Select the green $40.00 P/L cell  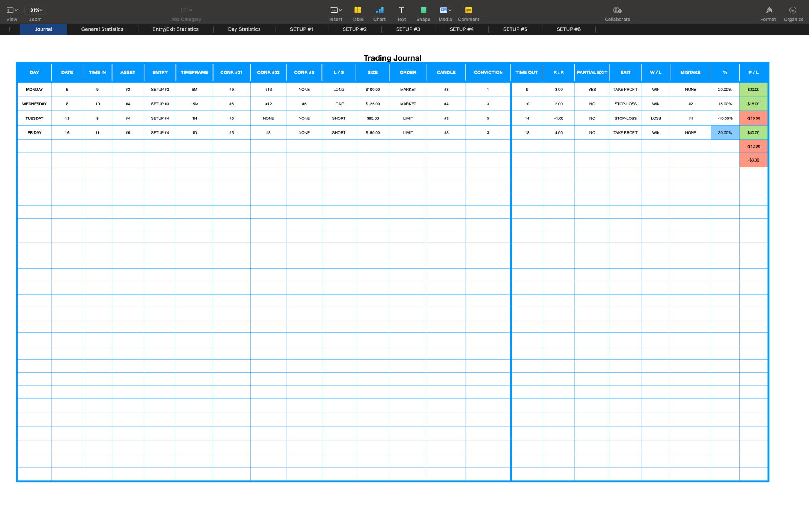(753, 133)
